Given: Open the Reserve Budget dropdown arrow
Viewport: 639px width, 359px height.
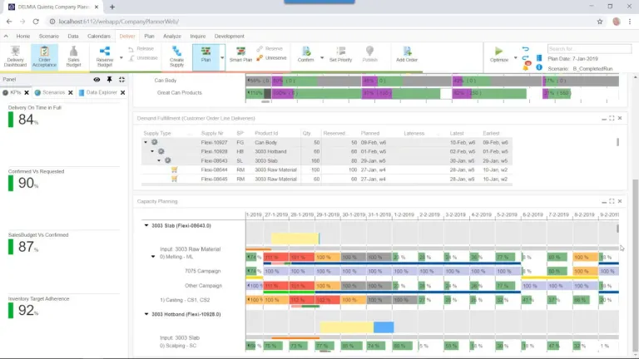Looking at the screenshot, I should click(121, 58).
